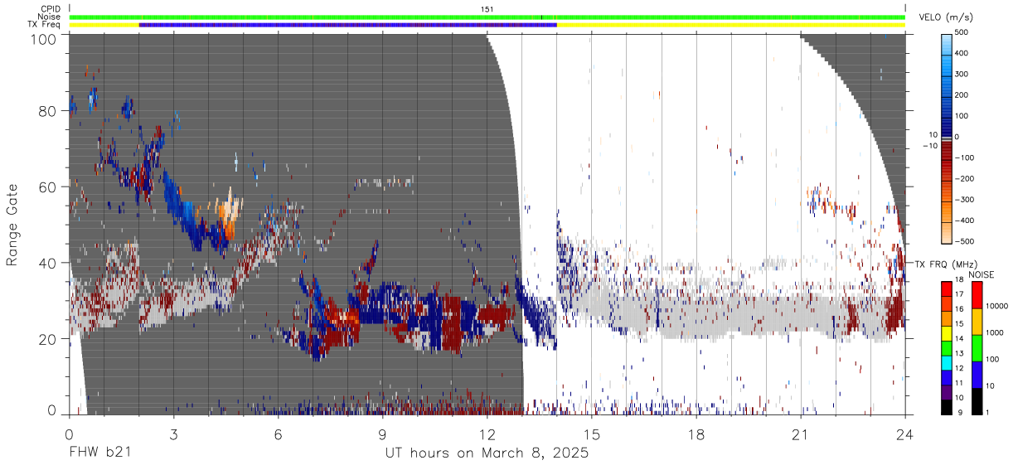Click the FHW b21 radar label

pyautogui.click(x=100, y=453)
